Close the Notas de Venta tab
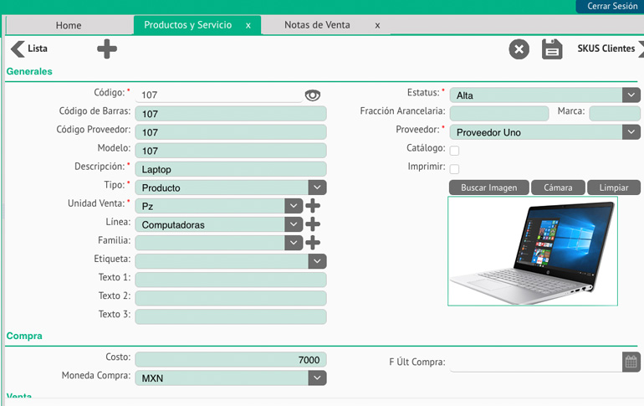Screen dimensions: 644x406 [x=377, y=25]
